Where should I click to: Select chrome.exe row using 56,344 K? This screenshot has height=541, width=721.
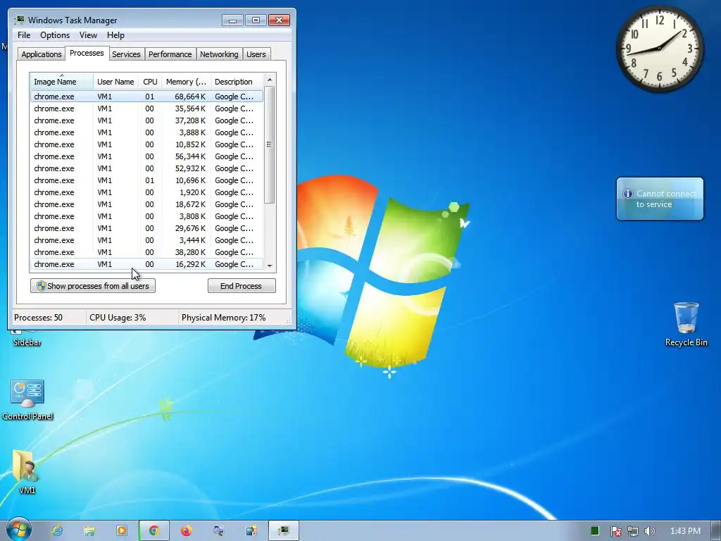(146, 156)
